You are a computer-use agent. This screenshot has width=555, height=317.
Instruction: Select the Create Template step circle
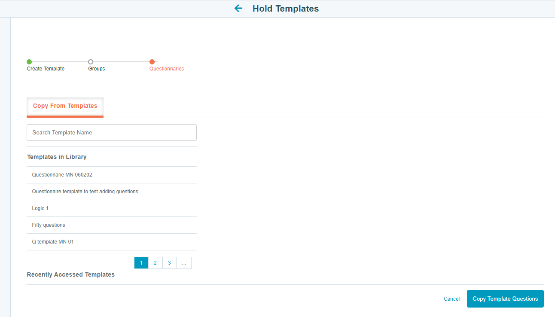click(29, 62)
